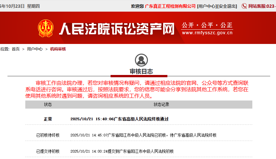Open 用户中心 in breadcrumb
The height and width of the screenshot is (159, 276).
(x=35, y=49)
